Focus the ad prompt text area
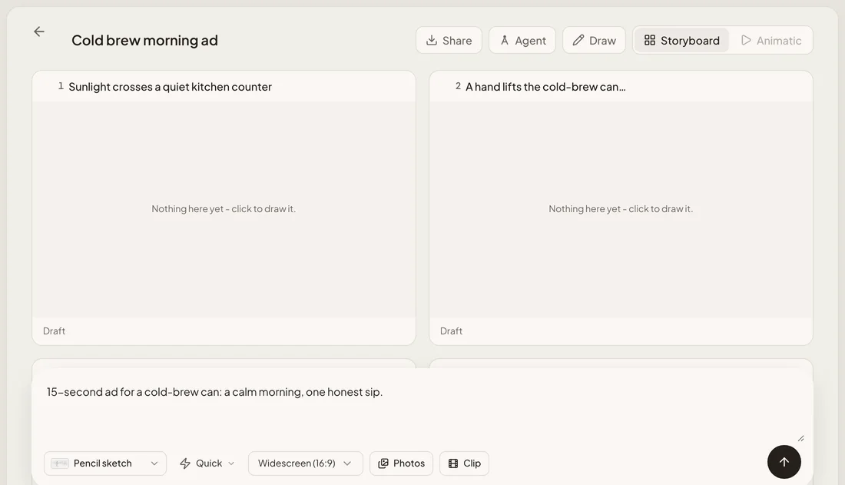This screenshot has height=485, width=845. 422,410
